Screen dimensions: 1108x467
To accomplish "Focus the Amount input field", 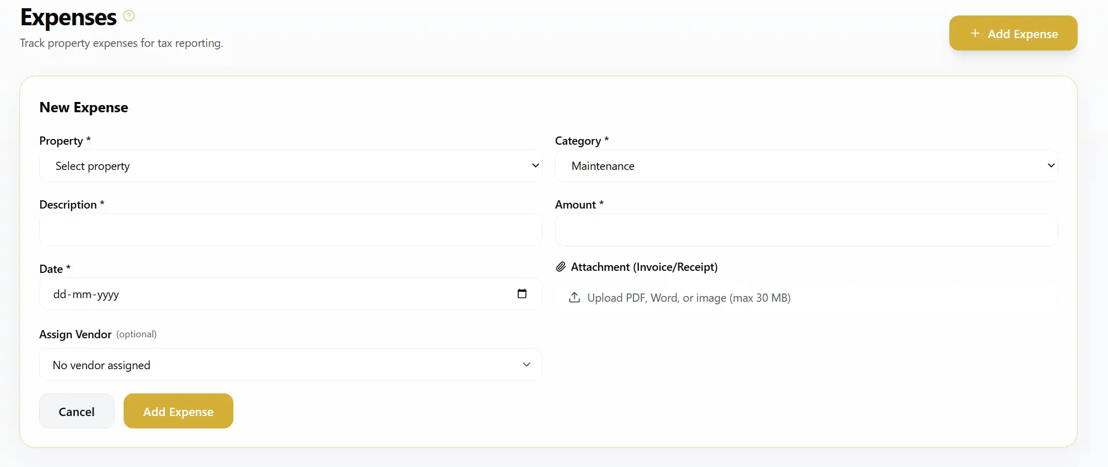I will [806, 230].
